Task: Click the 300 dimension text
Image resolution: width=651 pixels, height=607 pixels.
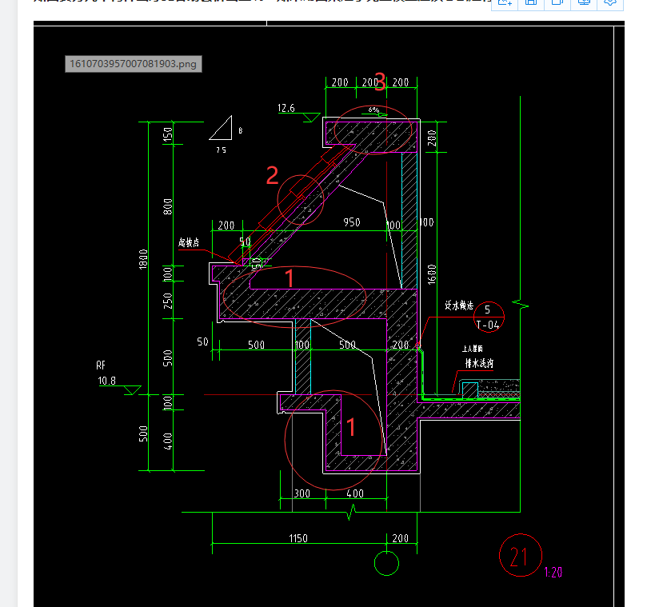Action: tap(302, 493)
